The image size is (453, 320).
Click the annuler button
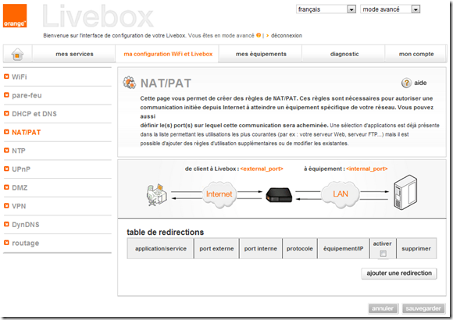point(383,308)
